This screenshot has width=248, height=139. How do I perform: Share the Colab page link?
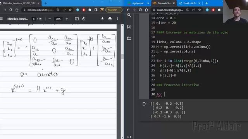[193, 10]
